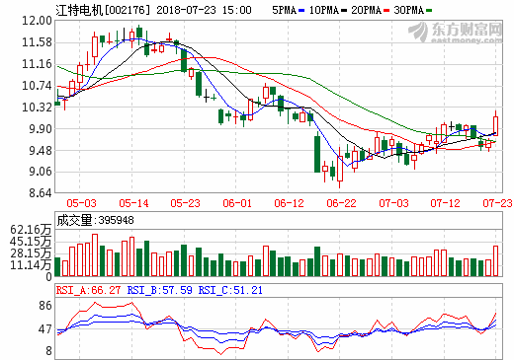
Task: Click the 5PMA legend label
Action: [x=284, y=10]
